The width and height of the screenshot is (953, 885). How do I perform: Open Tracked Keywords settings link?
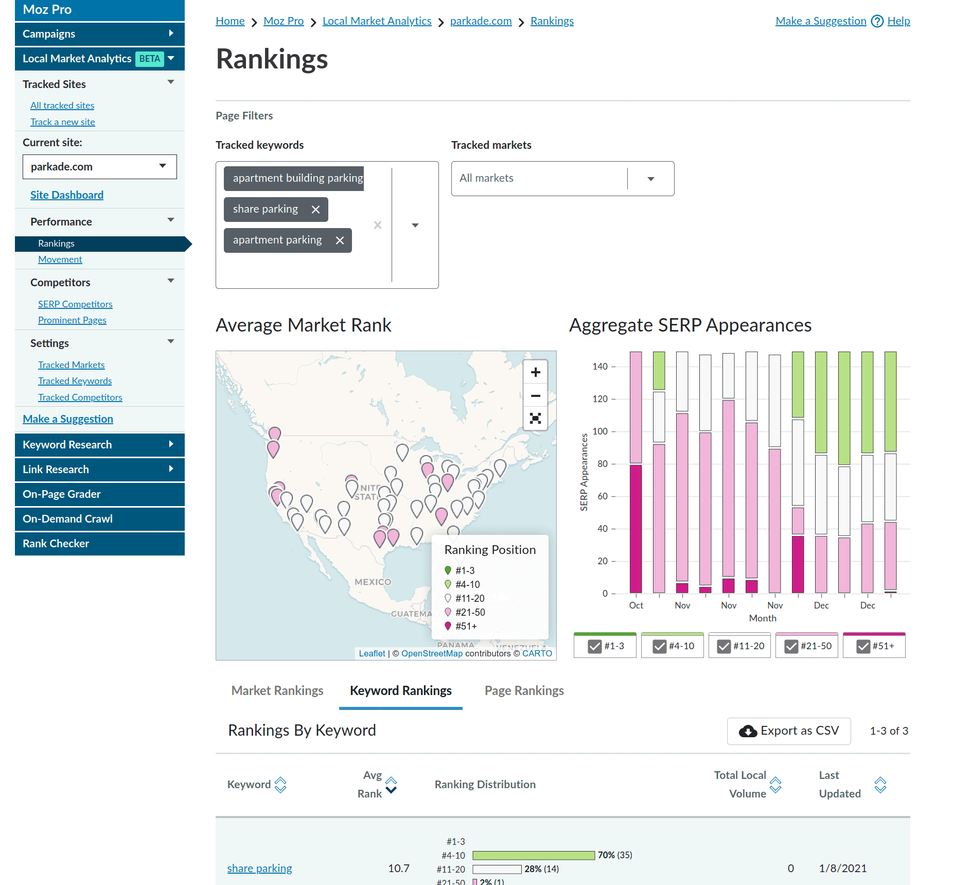pyautogui.click(x=75, y=381)
